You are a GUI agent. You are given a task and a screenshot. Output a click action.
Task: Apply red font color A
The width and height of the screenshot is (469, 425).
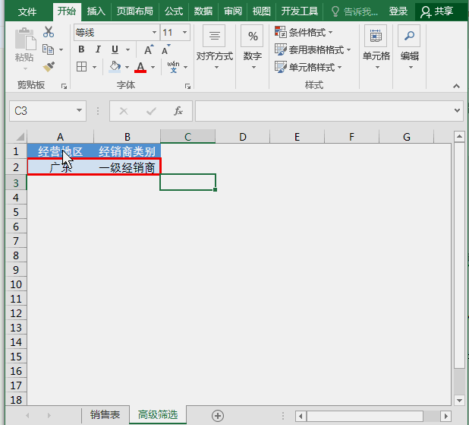(140, 67)
